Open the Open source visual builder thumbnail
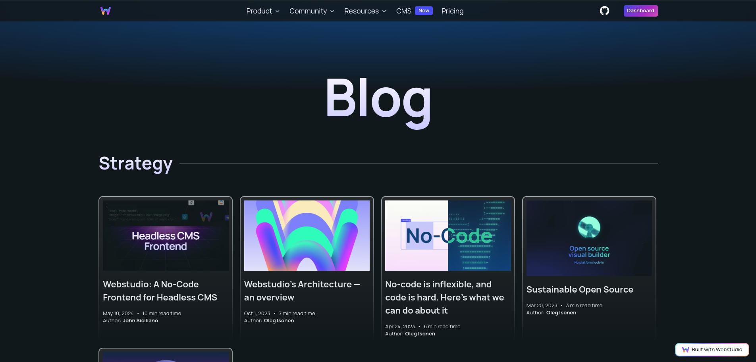Viewport: 756px width, 362px height. 589,238
